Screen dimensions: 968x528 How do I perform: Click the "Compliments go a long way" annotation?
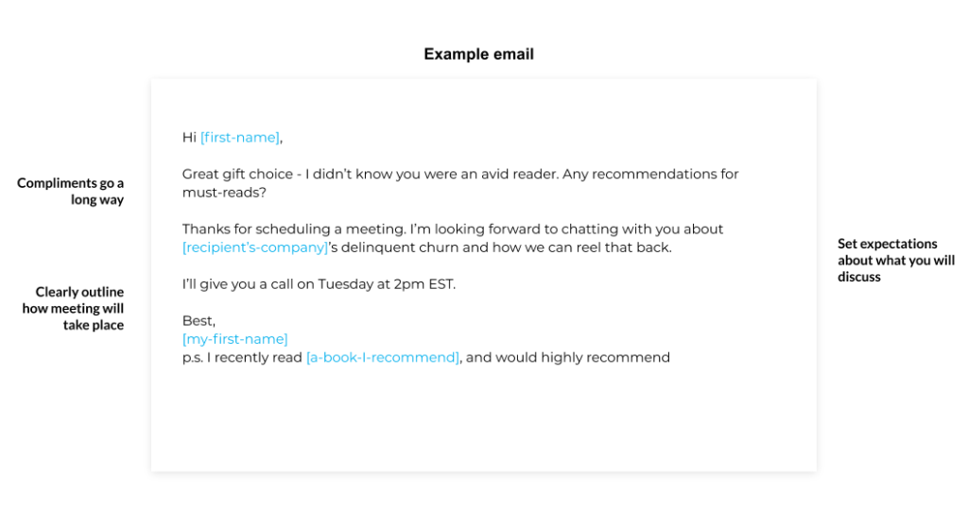click(x=72, y=192)
